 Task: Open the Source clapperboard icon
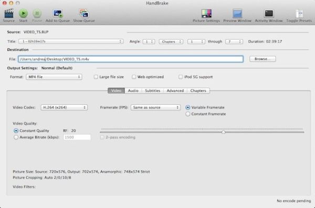[9, 14]
